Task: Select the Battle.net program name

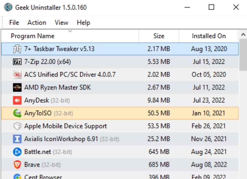Action: point(38,152)
